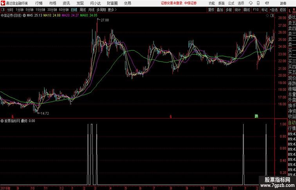The image size is (296, 190).
Task: Switch to 30分钟 chart period
Action: pos(52,10)
